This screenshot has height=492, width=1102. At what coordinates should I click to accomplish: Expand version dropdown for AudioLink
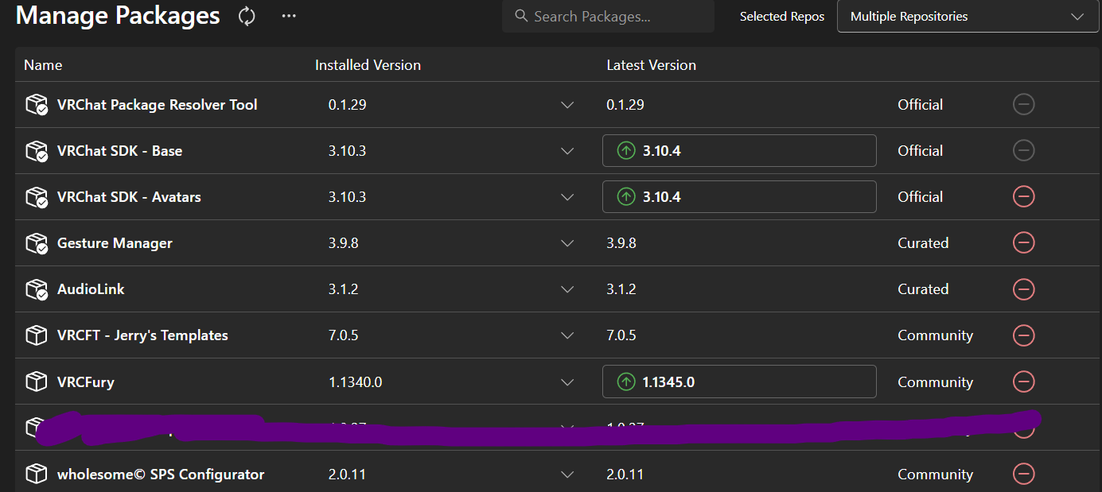[567, 289]
